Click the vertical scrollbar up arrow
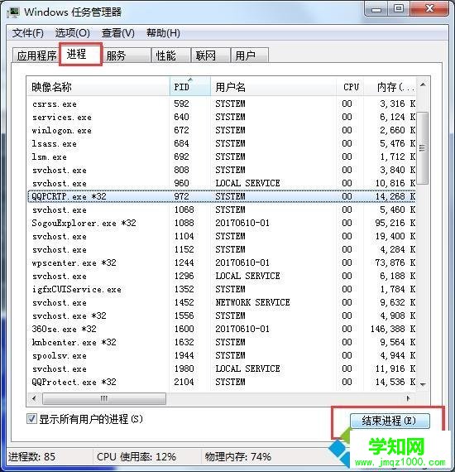The image size is (455, 472). (423, 85)
